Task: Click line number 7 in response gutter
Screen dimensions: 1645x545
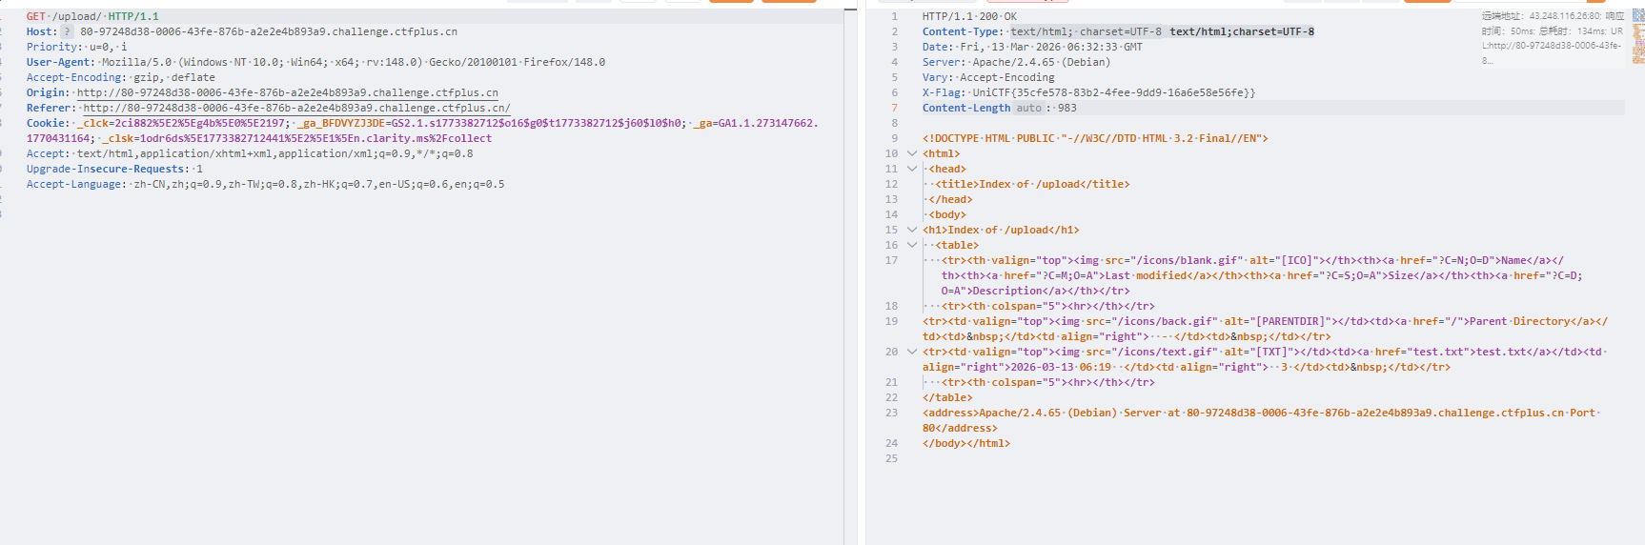Action: coord(894,108)
